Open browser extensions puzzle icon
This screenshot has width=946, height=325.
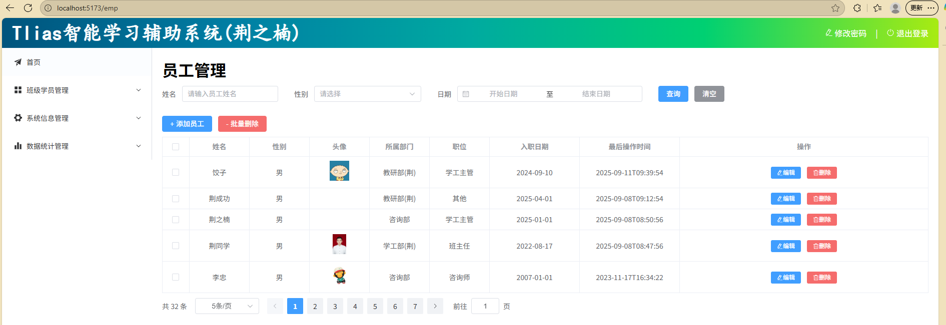point(857,8)
